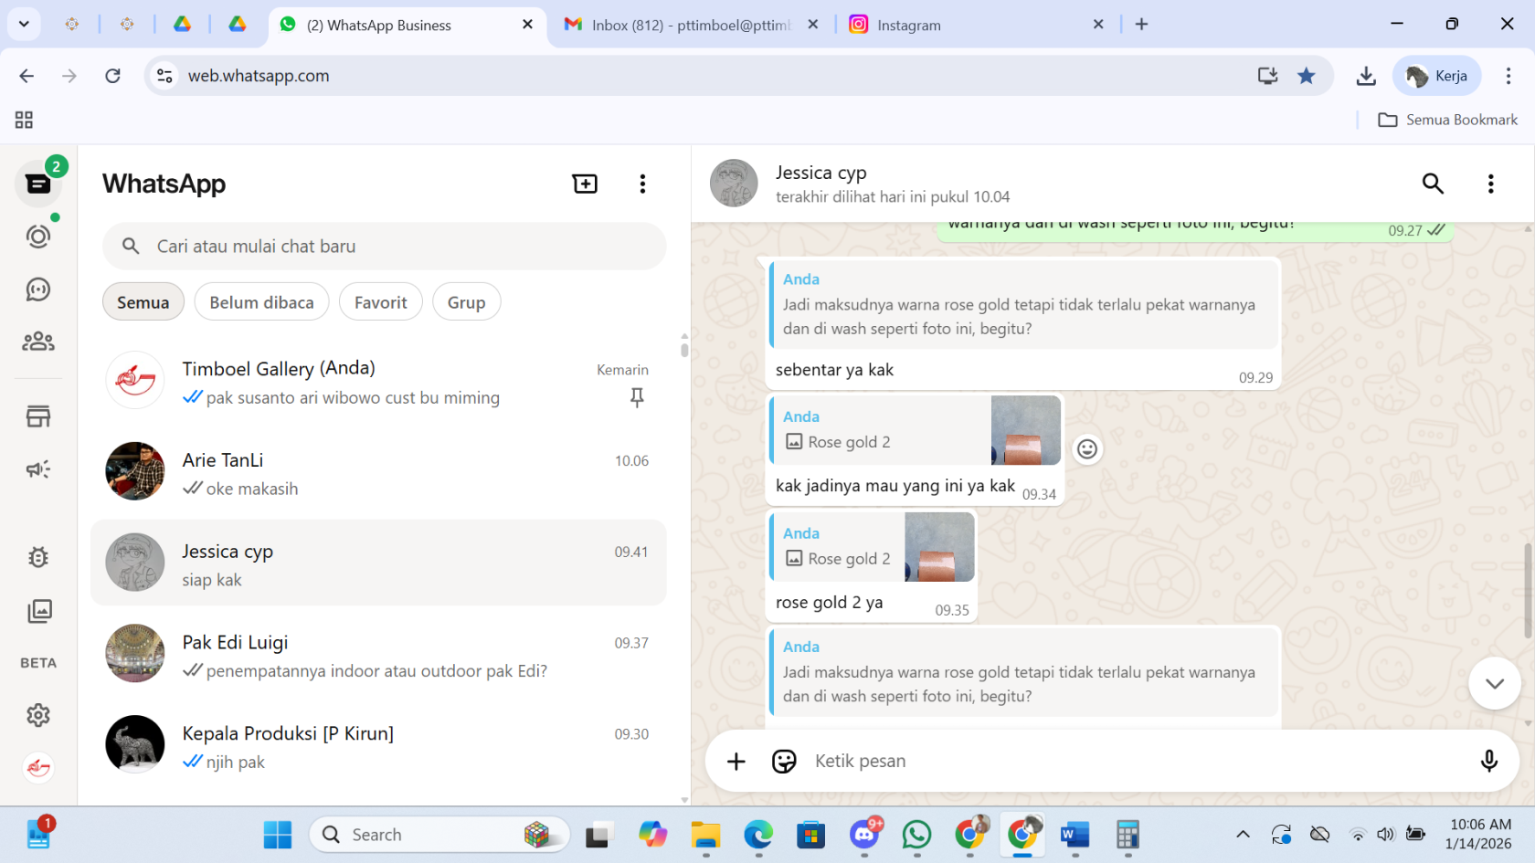Start a new chat with the compose button
This screenshot has height=863, width=1535.
585,183
